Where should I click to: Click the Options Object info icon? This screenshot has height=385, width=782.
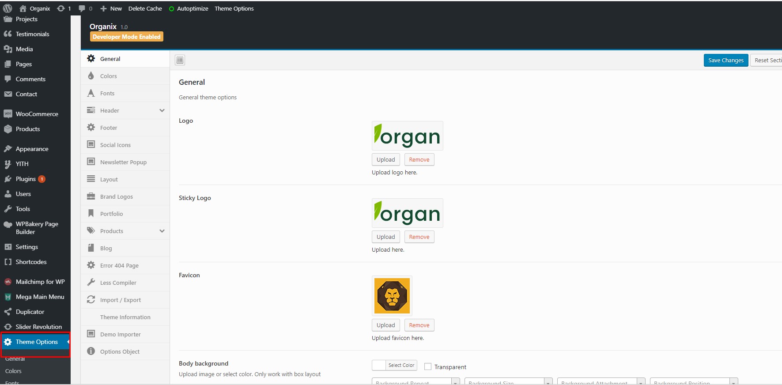pyautogui.click(x=91, y=351)
